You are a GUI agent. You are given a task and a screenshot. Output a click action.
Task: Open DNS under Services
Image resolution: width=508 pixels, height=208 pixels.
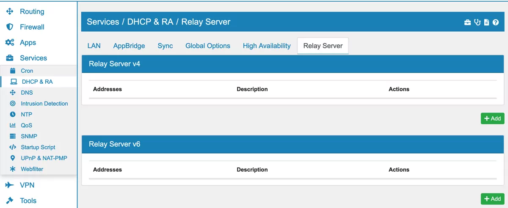pos(27,93)
